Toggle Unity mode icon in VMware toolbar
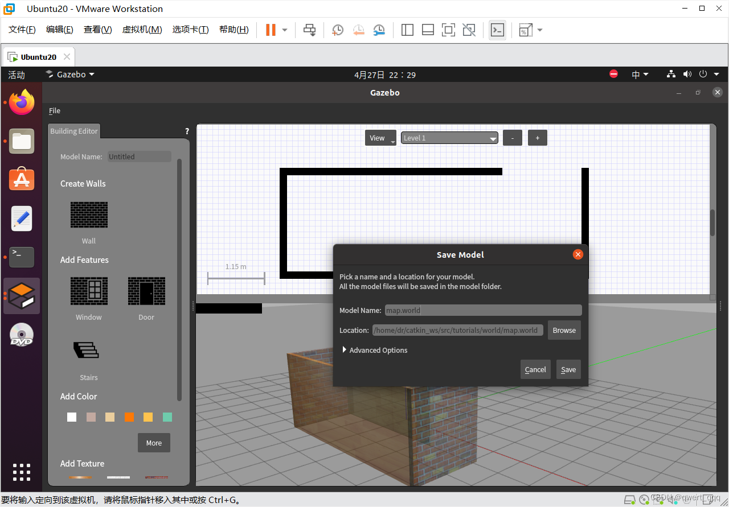Image resolution: width=729 pixels, height=507 pixels. 469,30
